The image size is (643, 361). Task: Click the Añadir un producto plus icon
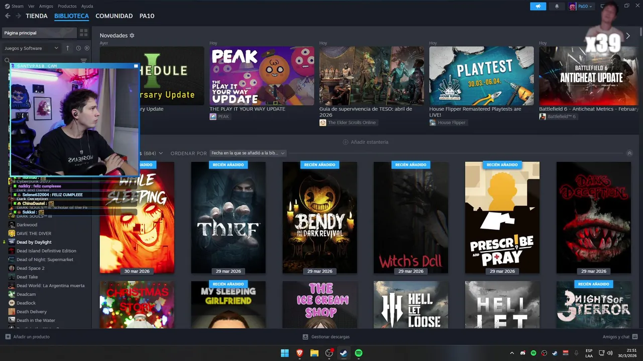pos(8,337)
